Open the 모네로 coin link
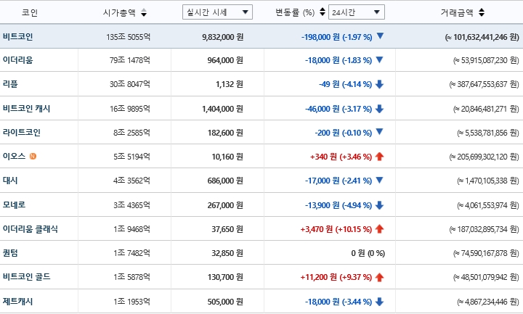 click(14, 204)
